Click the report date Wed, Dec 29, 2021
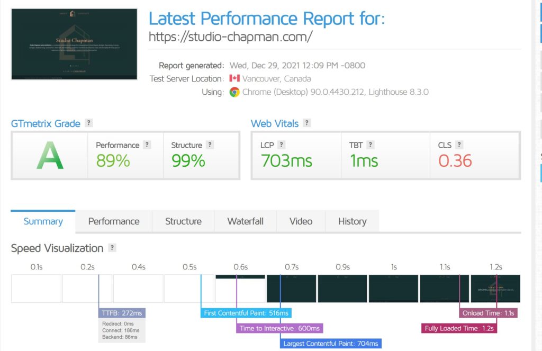 297,65
